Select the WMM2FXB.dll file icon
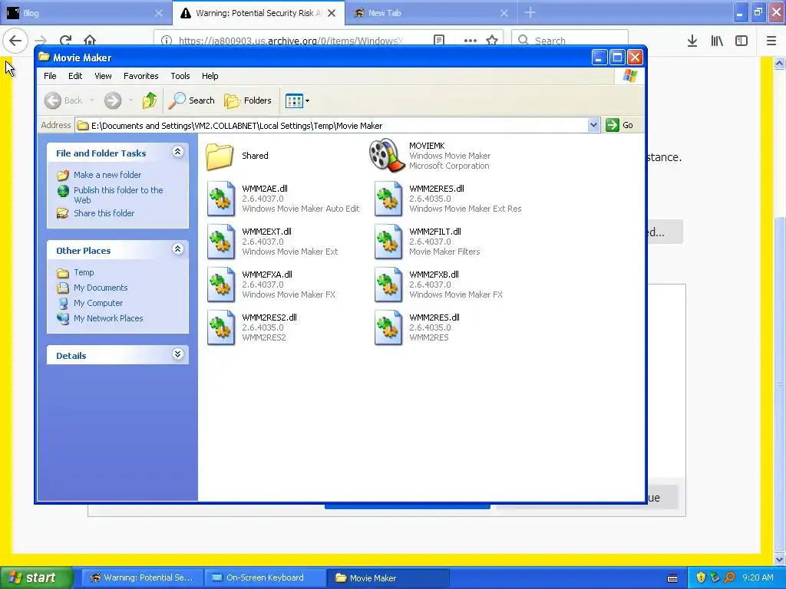786x589 pixels. (x=388, y=285)
